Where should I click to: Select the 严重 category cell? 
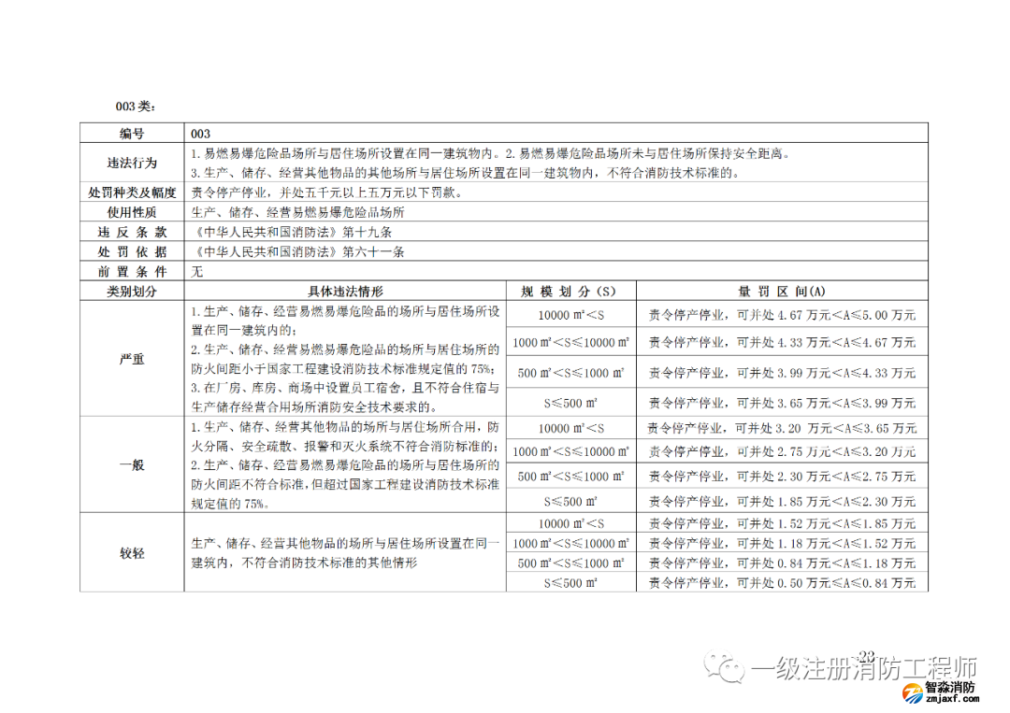coord(132,359)
